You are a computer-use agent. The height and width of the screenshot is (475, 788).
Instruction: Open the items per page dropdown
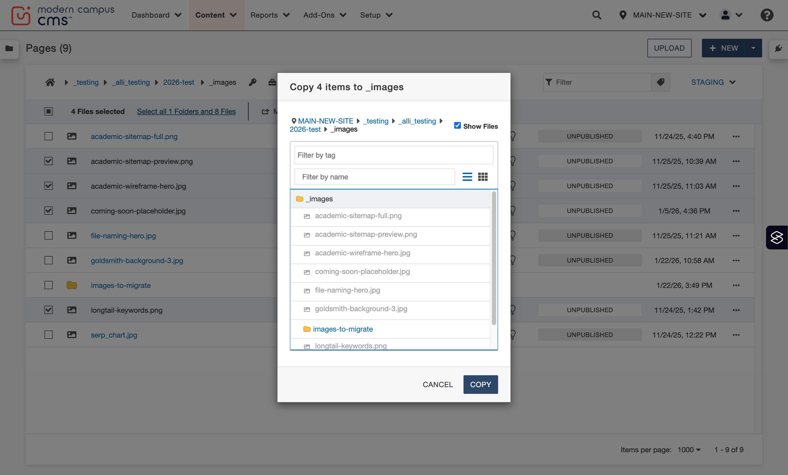click(x=689, y=450)
